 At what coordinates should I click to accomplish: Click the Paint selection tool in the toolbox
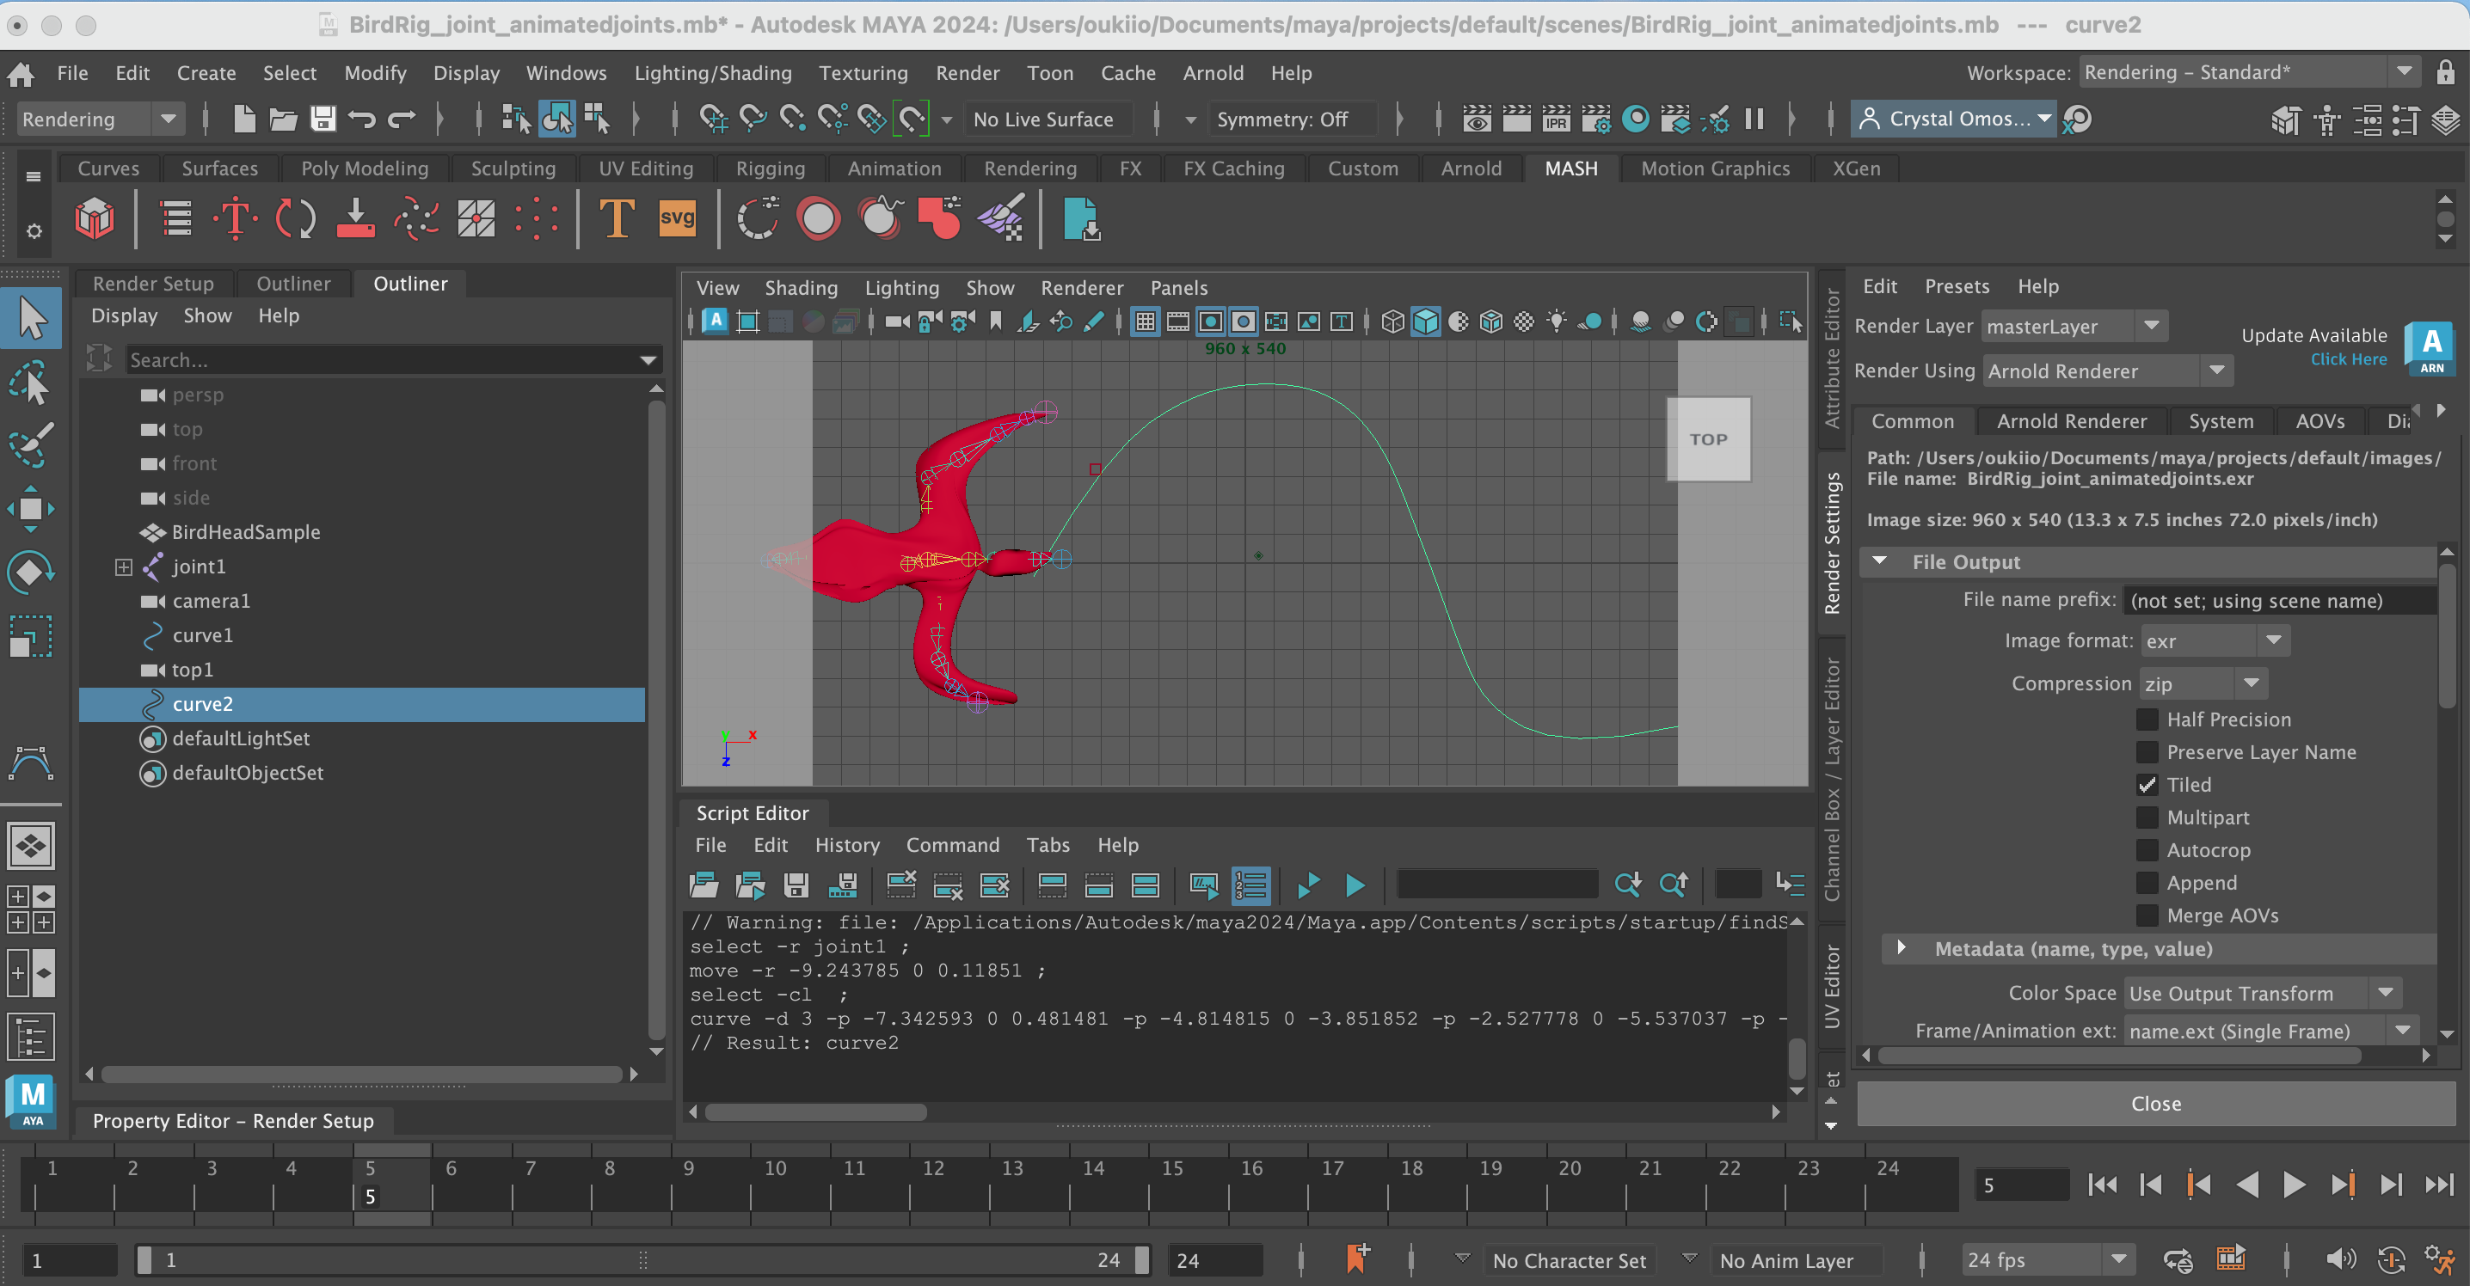[x=31, y=444]
